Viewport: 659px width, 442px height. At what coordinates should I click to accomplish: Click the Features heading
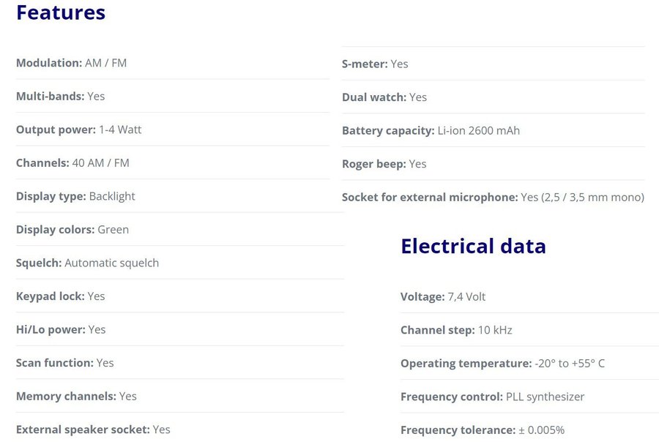61,13
